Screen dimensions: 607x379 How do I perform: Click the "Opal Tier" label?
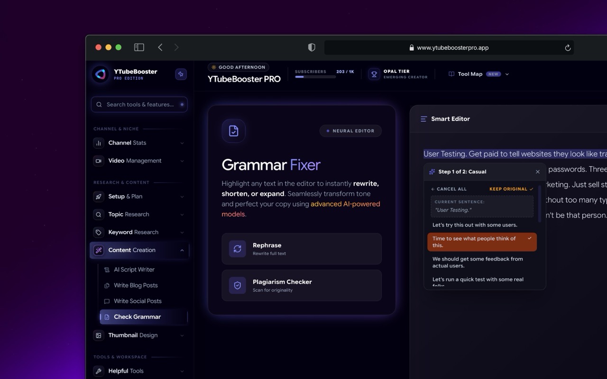(396, 72)
